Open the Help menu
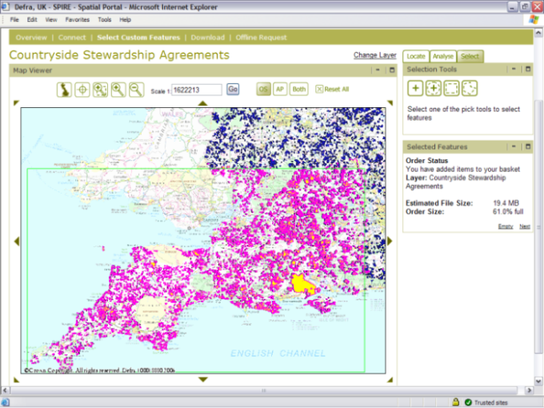Screen dimensions: 544x408 126,19
